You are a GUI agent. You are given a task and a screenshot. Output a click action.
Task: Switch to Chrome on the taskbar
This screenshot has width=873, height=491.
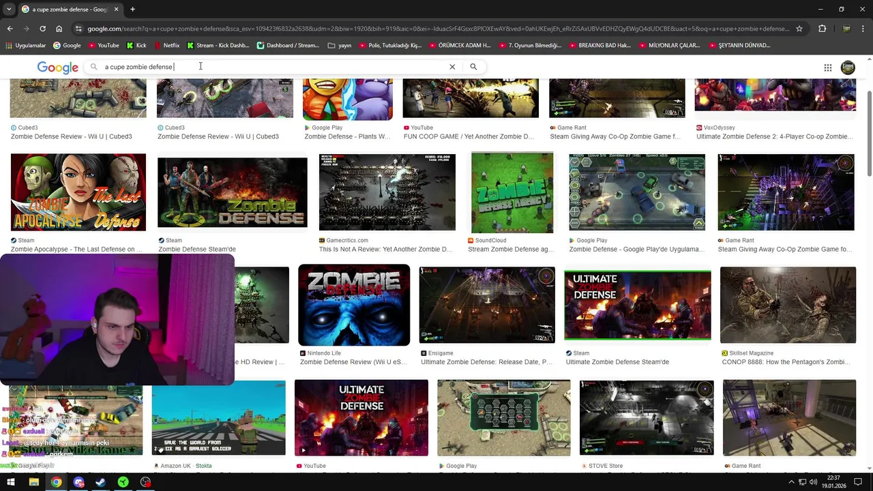[x=56, y=482]
